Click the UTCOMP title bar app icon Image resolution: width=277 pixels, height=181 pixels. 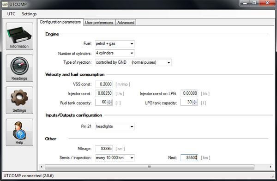coord(5,4)
